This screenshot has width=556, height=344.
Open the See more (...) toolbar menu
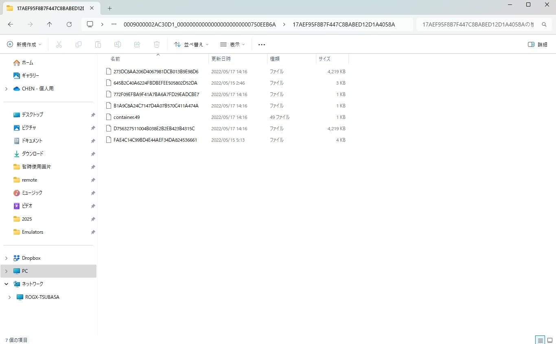pos(262,44)
